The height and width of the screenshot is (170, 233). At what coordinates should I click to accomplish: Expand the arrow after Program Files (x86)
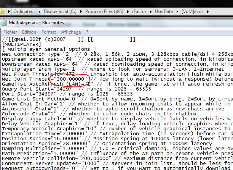click(128, 11)
